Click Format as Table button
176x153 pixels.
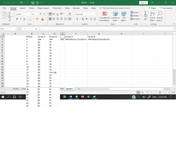pyautogui.click(x=115, y=16)
